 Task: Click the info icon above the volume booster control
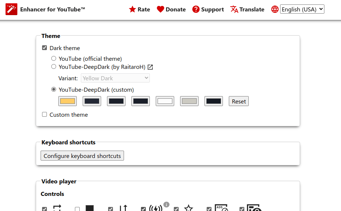point(166,204)
